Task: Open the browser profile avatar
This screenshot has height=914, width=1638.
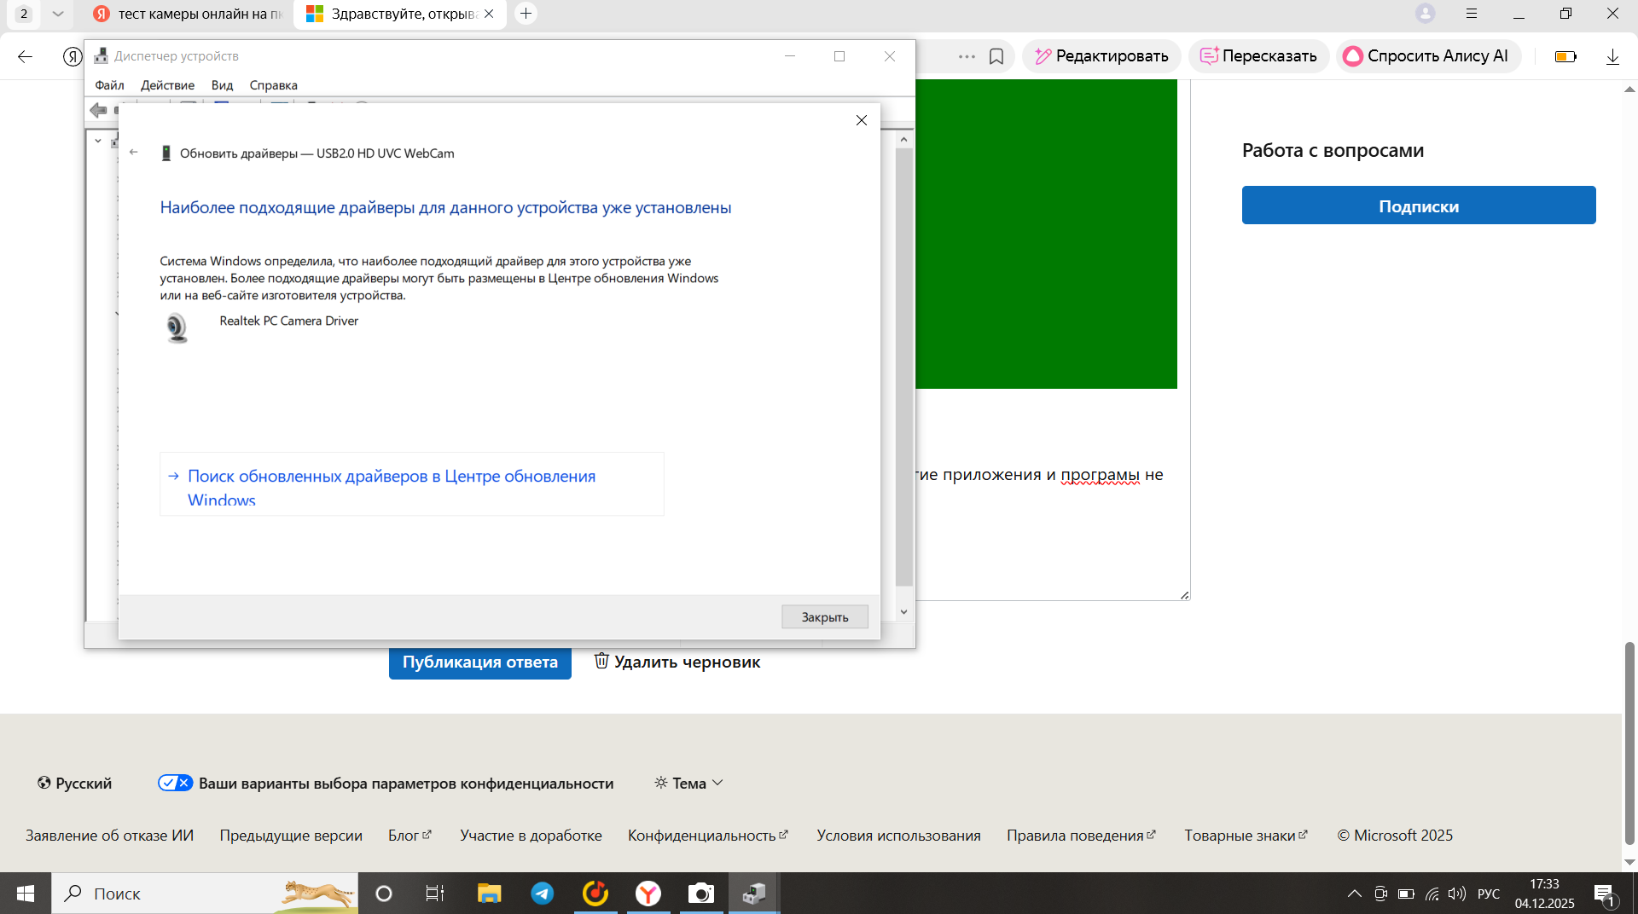Action: [1426, 14]
